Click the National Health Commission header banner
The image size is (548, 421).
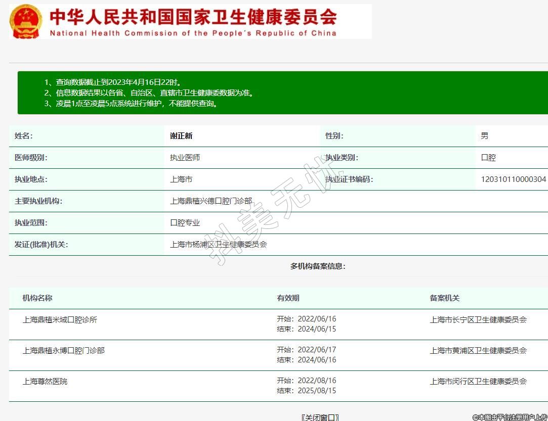(192, 21)
